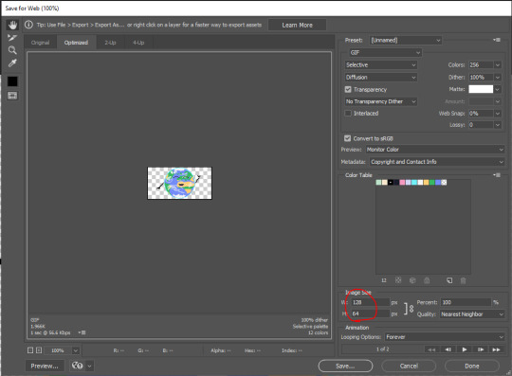The image size is (512, 376).
Task: Select the Slice Select tool
Action: click(x=12, y=38)
